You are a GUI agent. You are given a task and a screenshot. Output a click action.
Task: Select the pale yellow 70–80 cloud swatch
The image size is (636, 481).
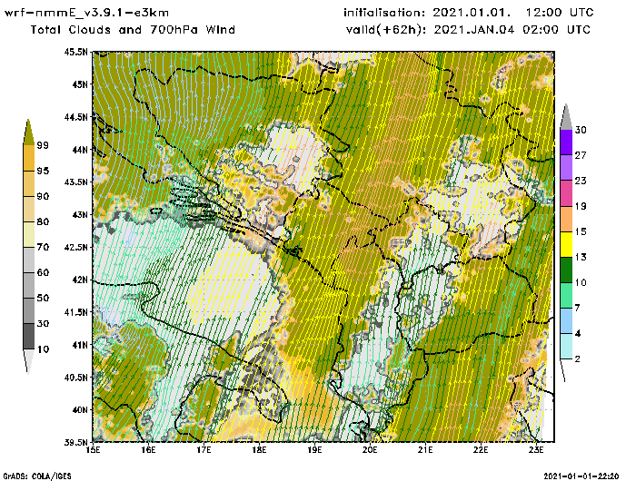pos(29,235)
